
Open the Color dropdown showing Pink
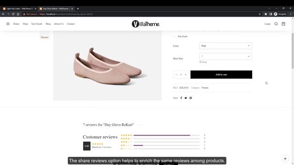(226, 46)
